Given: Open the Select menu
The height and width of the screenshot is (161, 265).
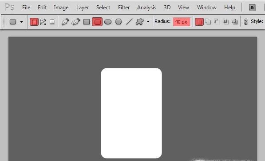Looking at the screenshot, I should [x=103, y=8].
